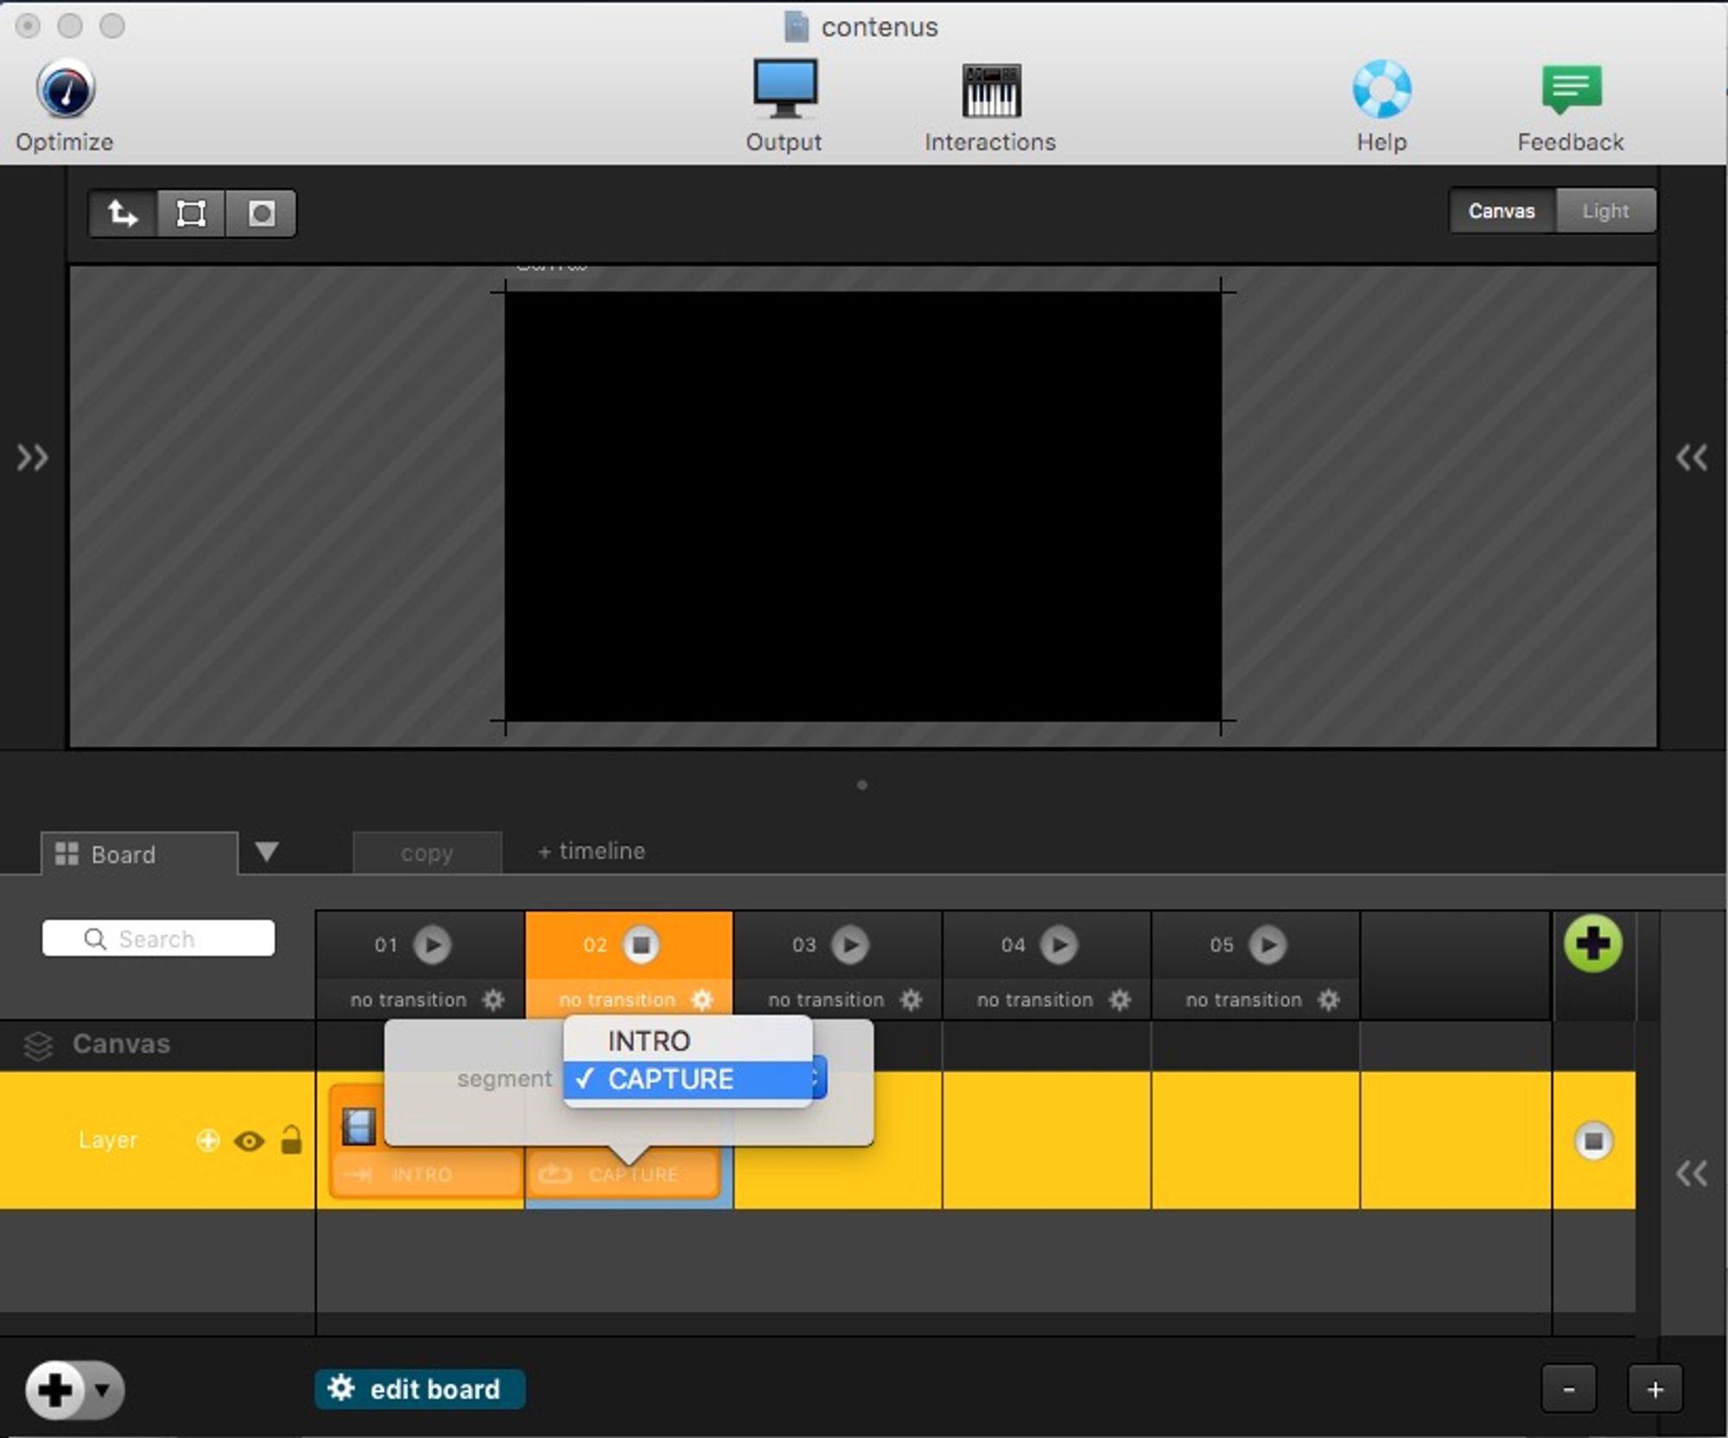The height and width of the screenshot is (1438, 1728).
Task: Toggle the Layer lock icon
Action: 291,1141
